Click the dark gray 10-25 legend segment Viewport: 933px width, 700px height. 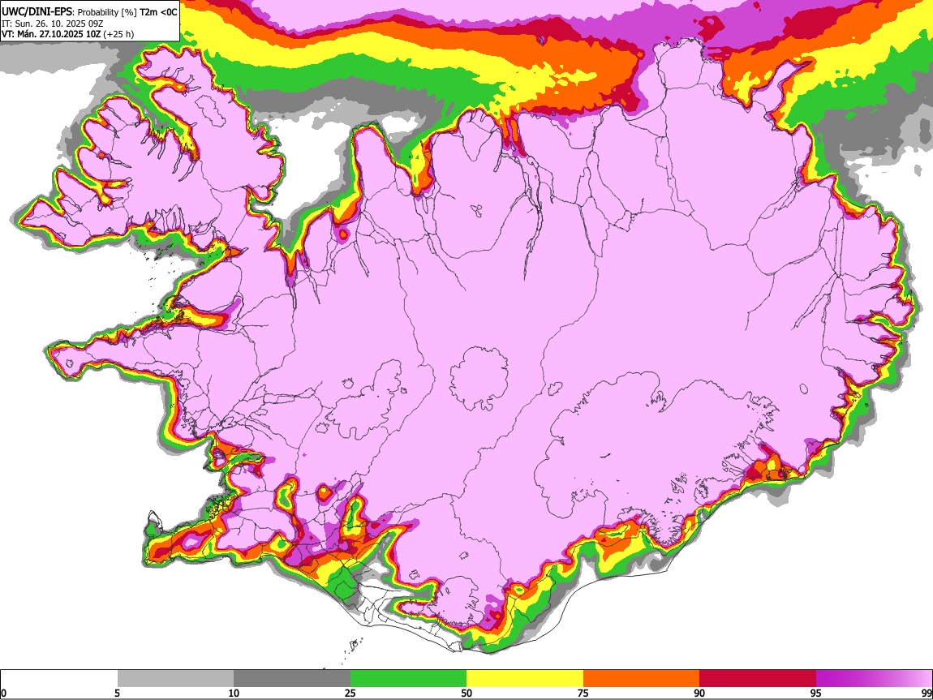pos(292,678)
